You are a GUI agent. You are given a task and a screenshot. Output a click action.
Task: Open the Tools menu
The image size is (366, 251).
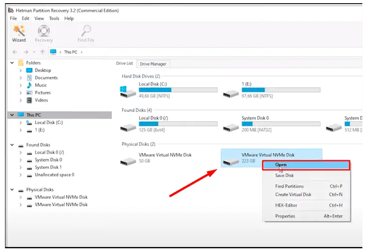point(54,19)
